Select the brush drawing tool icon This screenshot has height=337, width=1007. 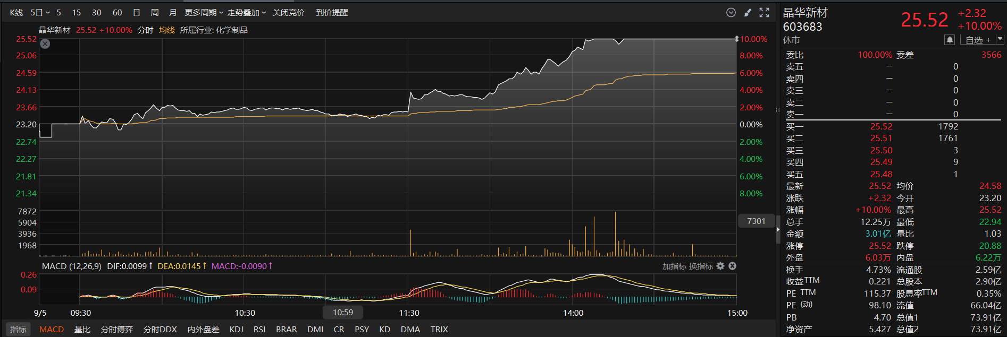(x=748, y=13)
